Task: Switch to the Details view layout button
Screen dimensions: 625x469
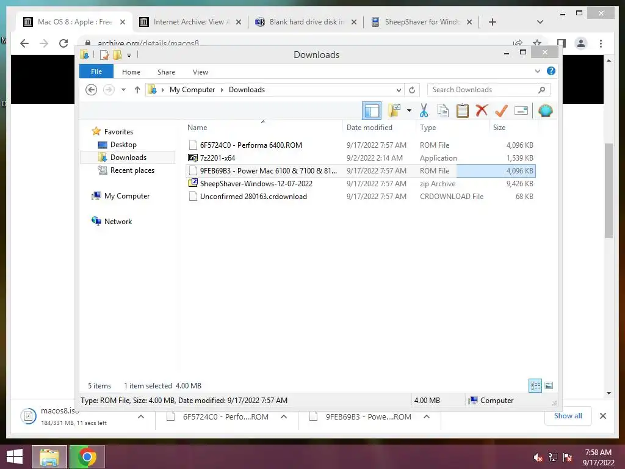Action: pyautogui.click(x=535, y=385)
